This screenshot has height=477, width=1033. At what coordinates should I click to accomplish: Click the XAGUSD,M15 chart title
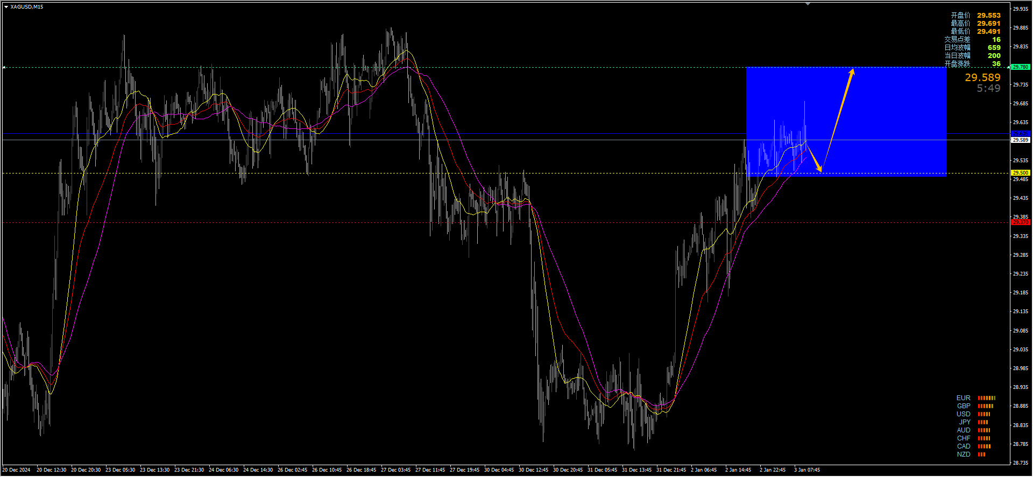(27, 7)
